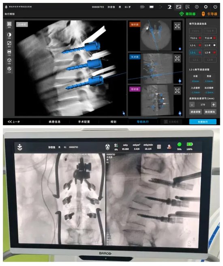Click the entry offset value under 入点偏移
223x266 pixels.
(x=195, y=93)
